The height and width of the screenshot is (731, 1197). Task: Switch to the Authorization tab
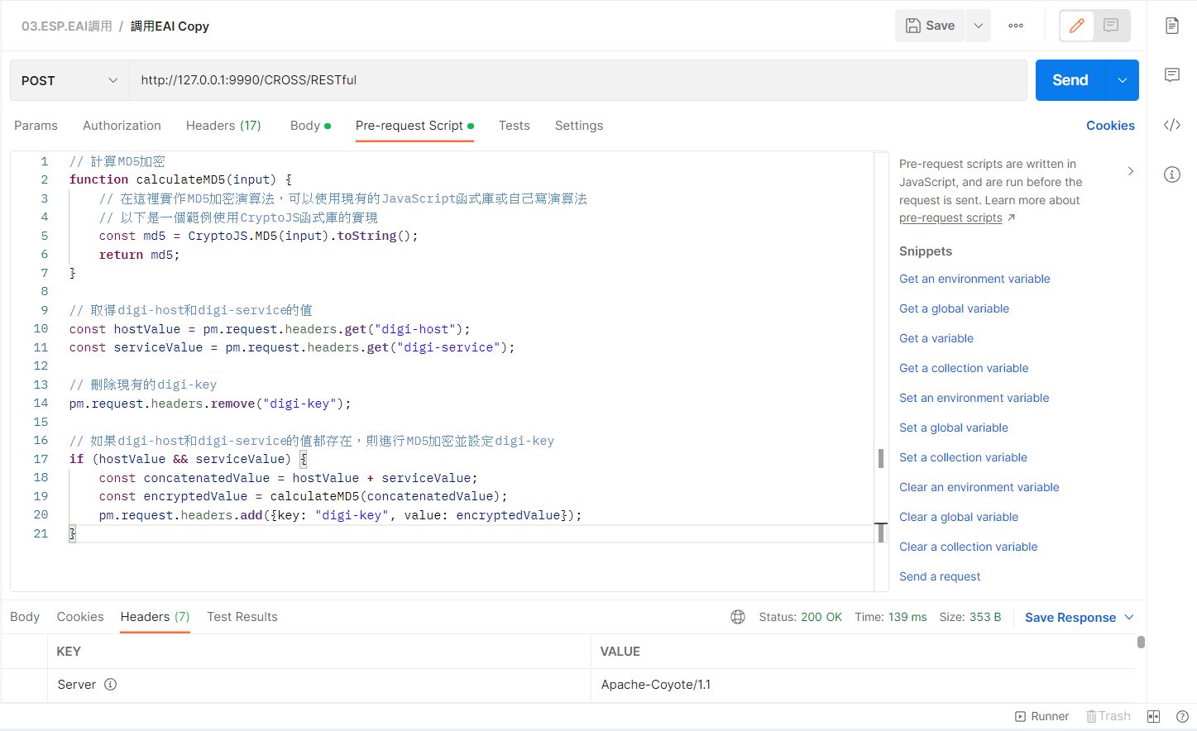[x=122, y=126]
